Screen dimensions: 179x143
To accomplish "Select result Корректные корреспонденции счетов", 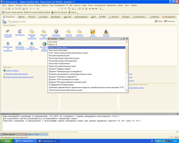I will (x=87, y=66).
